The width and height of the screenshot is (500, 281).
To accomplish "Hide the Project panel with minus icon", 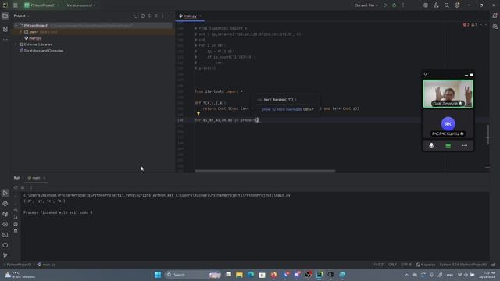I will [x=170, y=16].
